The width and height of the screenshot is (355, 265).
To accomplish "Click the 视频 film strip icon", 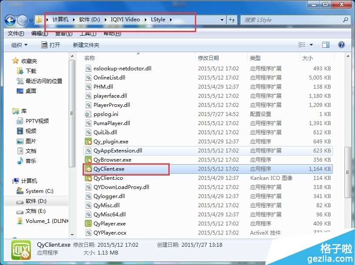I will (20, 131).
